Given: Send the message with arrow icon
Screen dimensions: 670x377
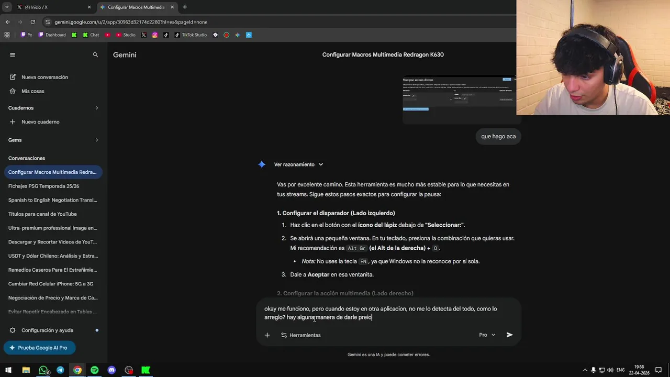Looking at the screenshot, I should click(510, 335).
